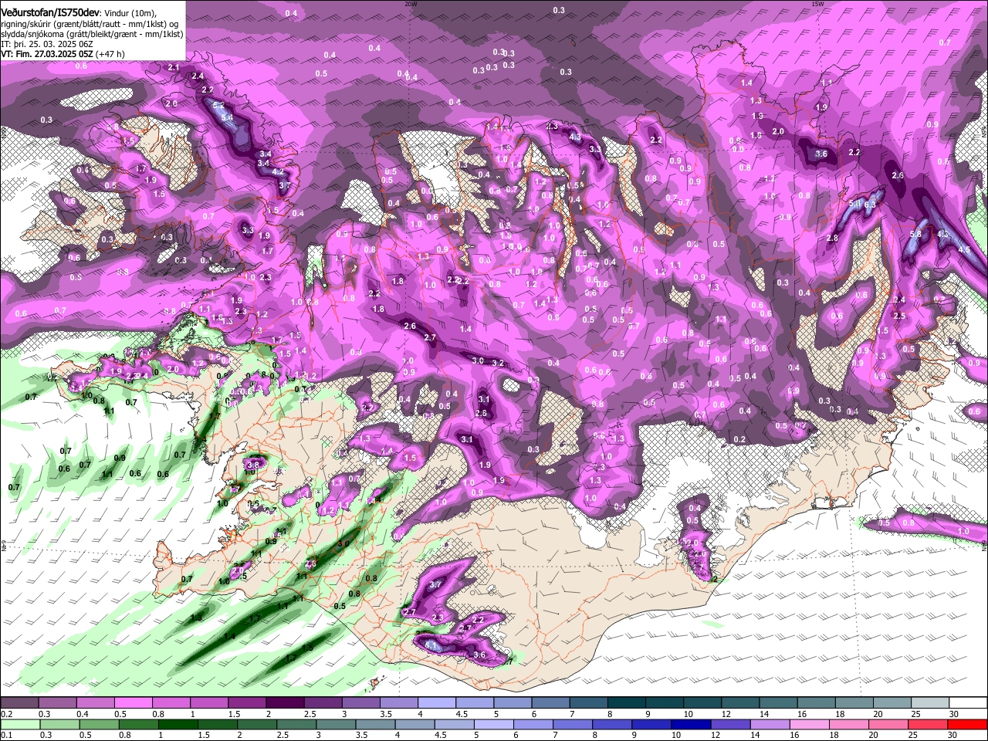Click the '0.1' label in lower legend row
Viewport: 988px width, 741px height.
tap(7, 735)
